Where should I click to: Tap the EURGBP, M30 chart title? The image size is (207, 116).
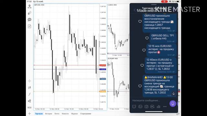tap(113, 59)
